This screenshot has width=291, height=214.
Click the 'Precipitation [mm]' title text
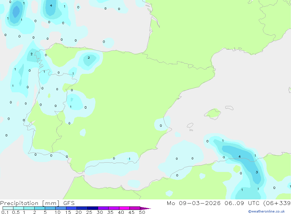click(x=30, y=203)
